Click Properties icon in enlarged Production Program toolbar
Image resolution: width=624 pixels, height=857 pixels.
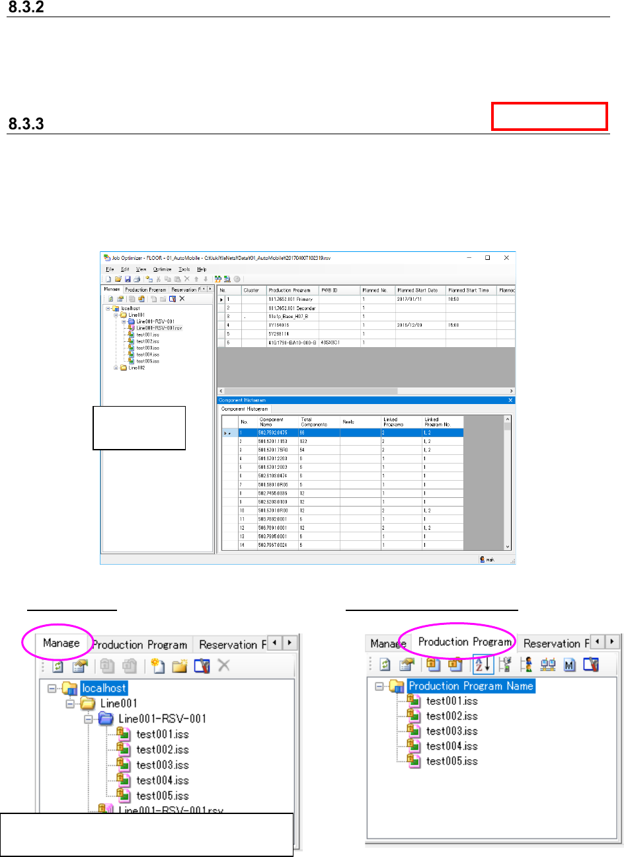pyautogui.click(x=407, y=665)
